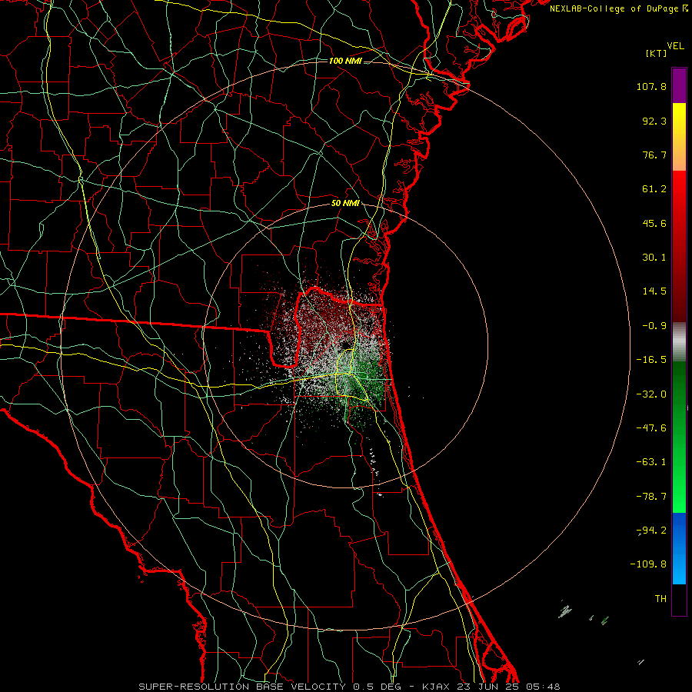Click the TH legend label
692x692 pixels.
pyautogui.click(x=660, y=599)
